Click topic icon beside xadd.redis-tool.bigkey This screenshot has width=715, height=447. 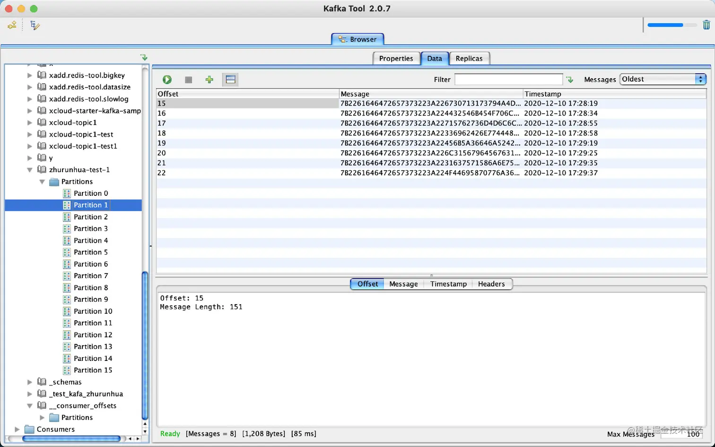(42, 75)
